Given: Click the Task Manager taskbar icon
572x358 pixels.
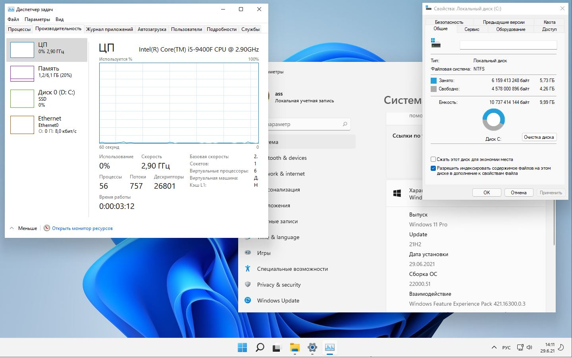Looking at the screenshot, I should [x=330, y=348].
